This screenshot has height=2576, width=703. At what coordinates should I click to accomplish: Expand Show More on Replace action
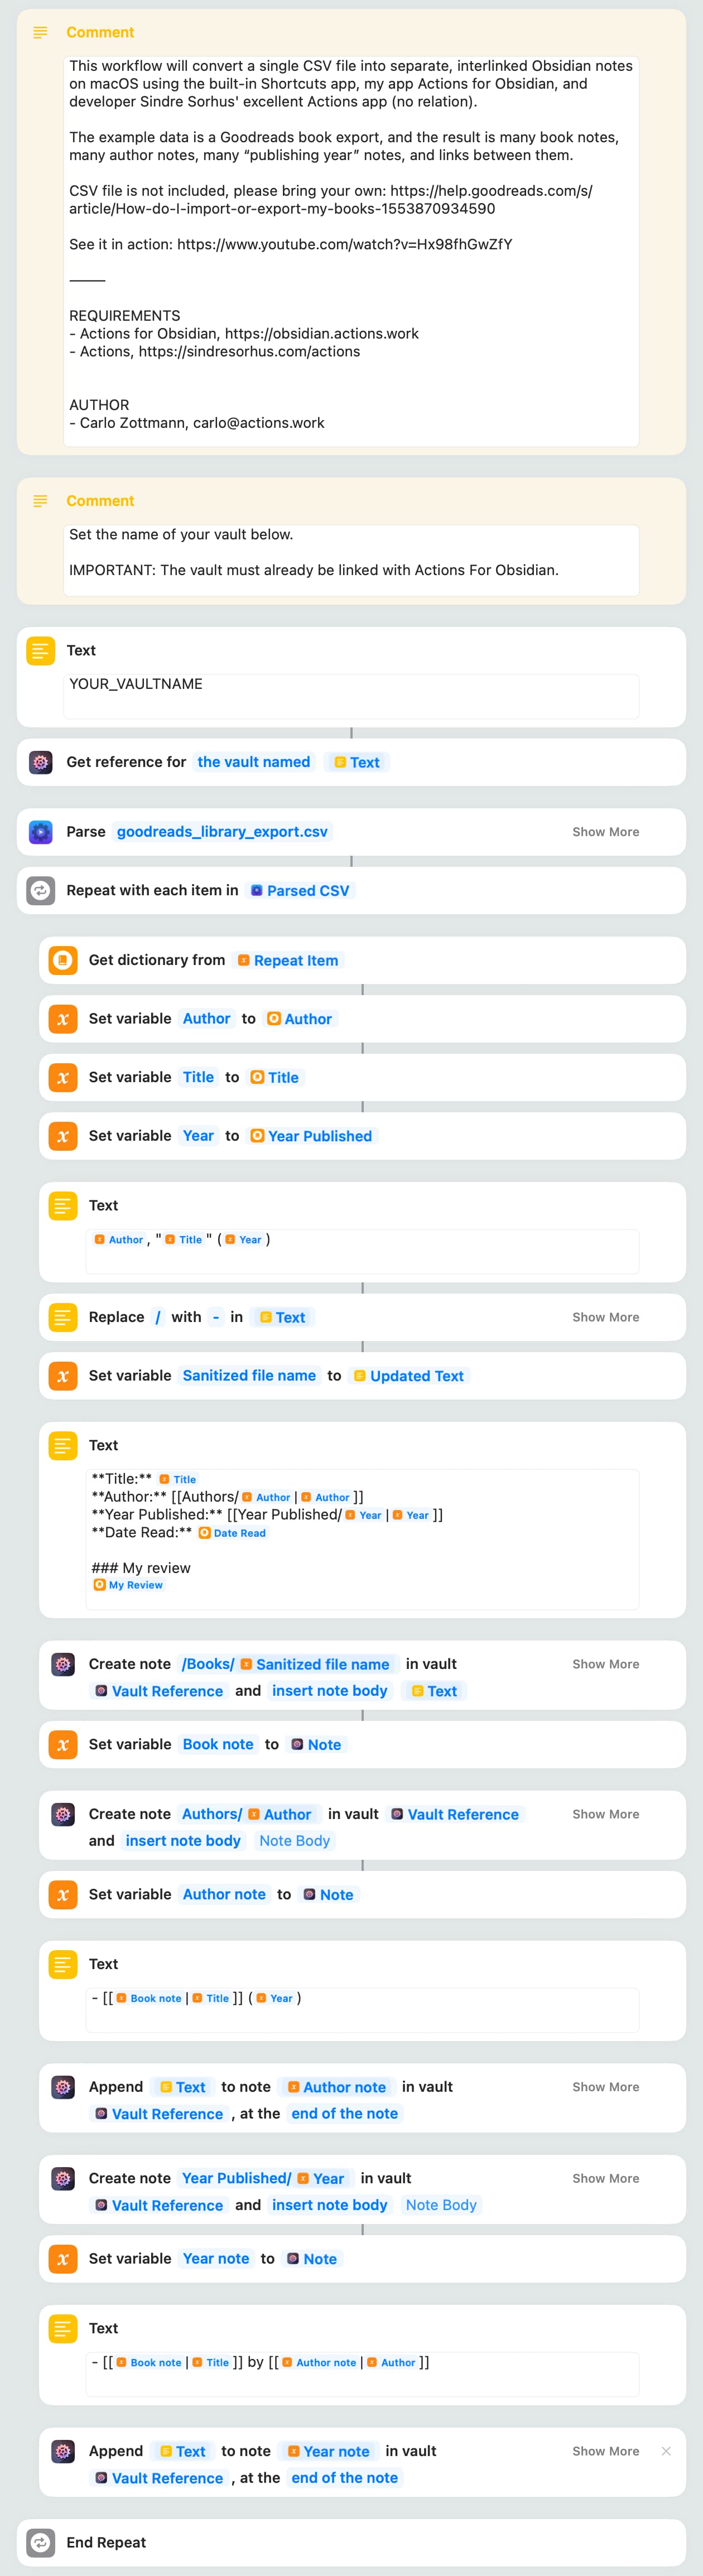[x=605, y=1317]
